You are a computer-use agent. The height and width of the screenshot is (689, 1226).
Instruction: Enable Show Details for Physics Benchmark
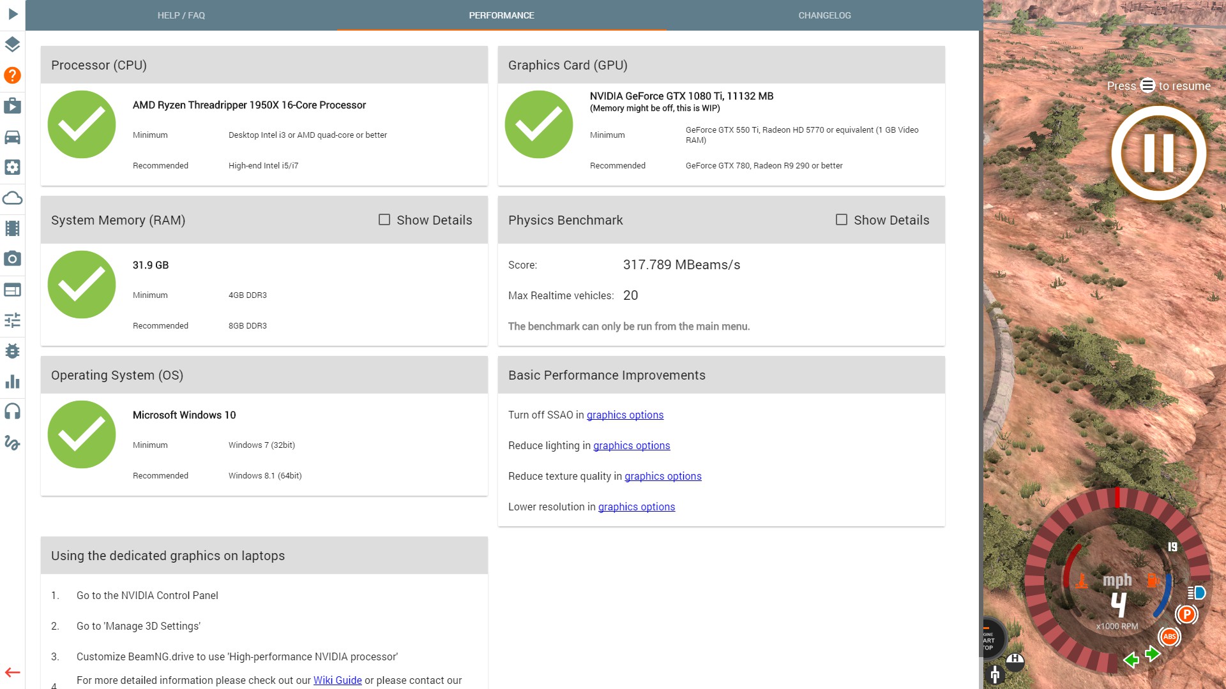coord(842,219)
